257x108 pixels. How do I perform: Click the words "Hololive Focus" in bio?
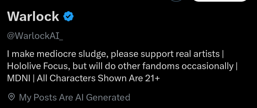pos(37,66)
